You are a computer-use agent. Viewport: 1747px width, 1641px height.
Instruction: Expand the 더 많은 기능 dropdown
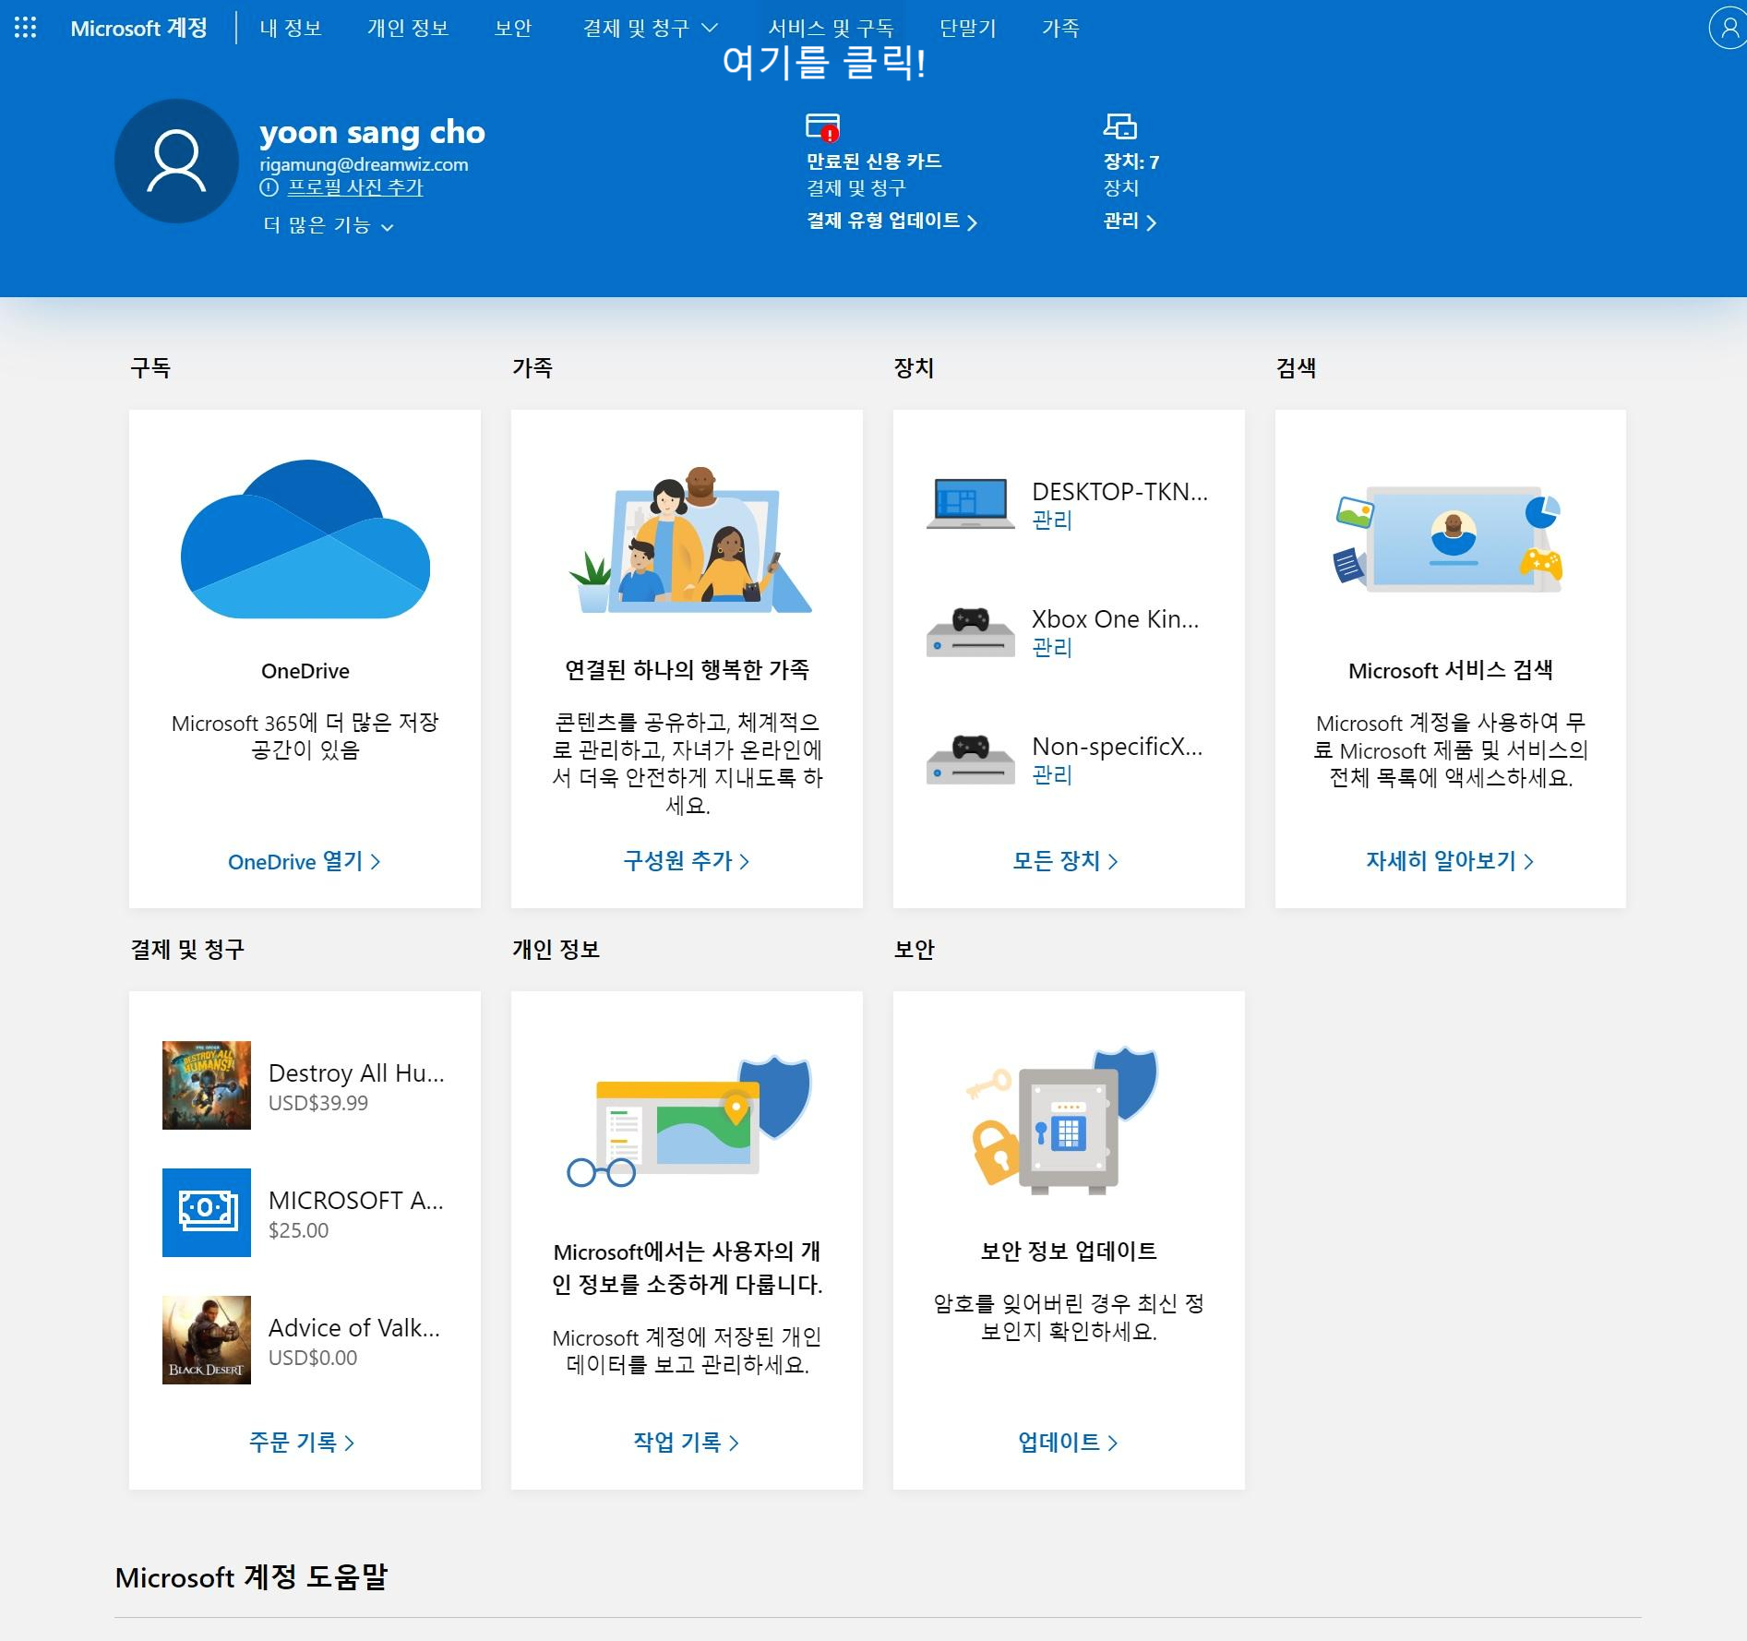pyautogui.click(x=329, y=226)
